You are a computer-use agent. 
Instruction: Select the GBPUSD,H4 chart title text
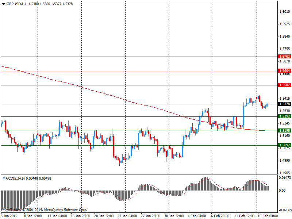[x=16, y=4]
